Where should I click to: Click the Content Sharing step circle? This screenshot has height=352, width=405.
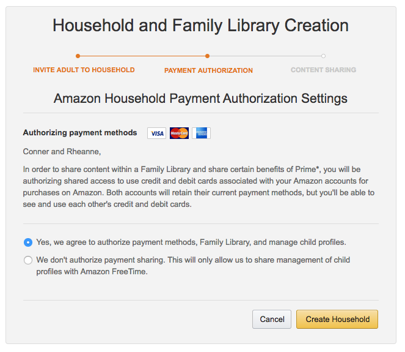click(x=323, y=56)
